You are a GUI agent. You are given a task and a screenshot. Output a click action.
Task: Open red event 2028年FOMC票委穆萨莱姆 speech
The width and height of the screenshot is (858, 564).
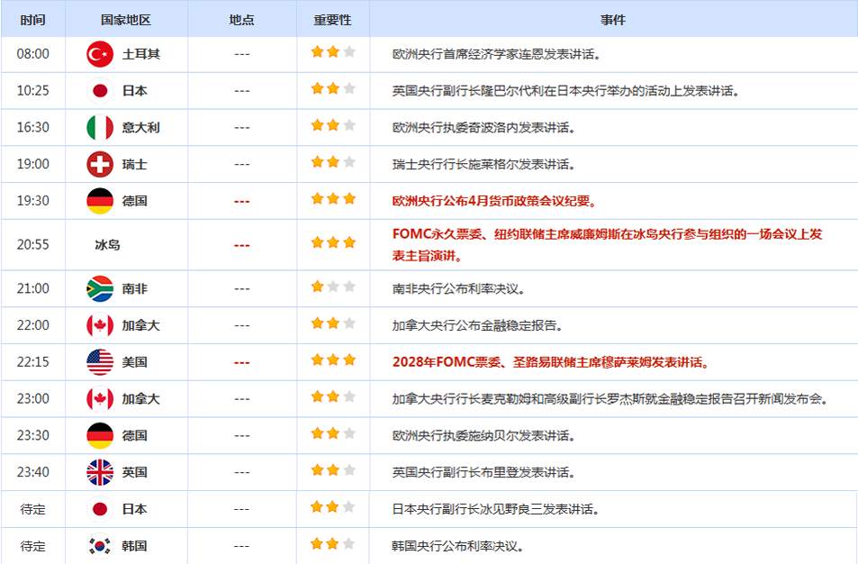(551, 362)
